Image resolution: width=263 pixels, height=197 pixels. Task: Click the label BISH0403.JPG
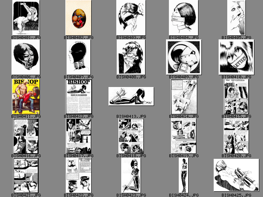pyautogui.click(x=131, y=37)
